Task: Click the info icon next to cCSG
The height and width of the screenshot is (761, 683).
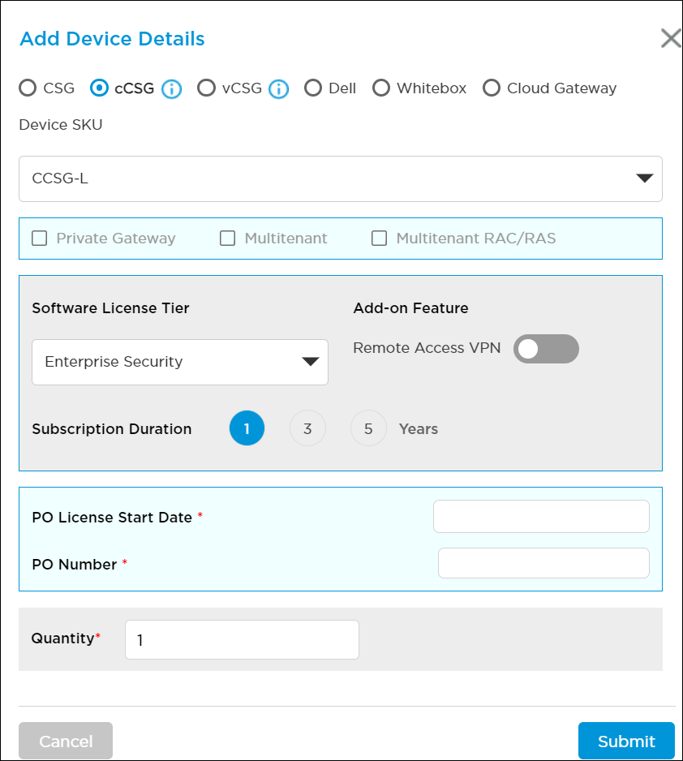Action: (171, 89)
